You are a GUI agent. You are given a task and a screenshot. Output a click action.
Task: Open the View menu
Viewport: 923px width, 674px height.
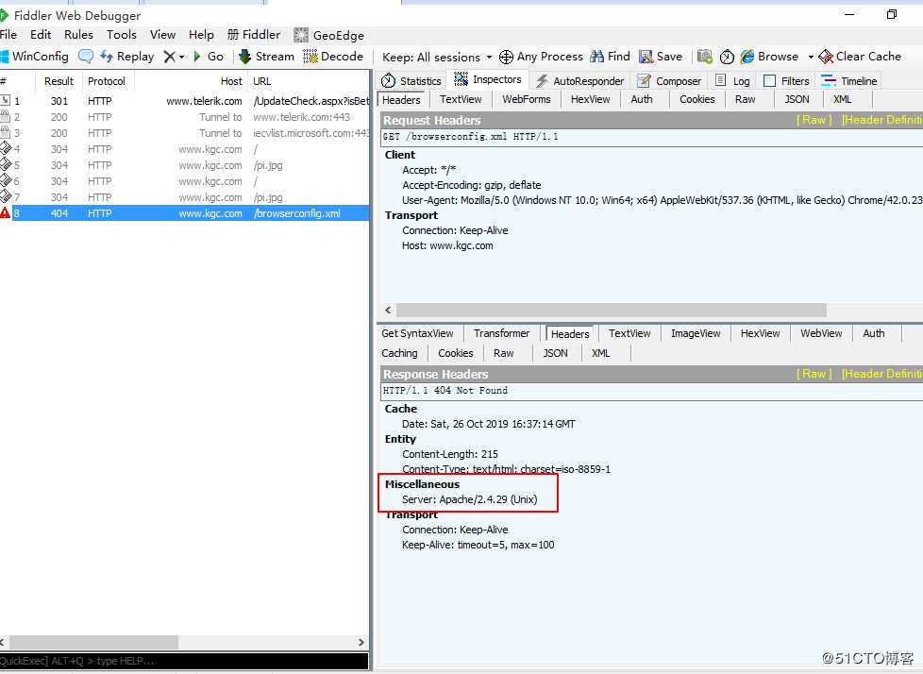(x=162, y=35)
